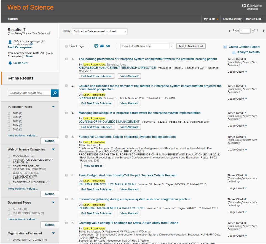
Task: Open Search History
Action: [x=232, y=19]
